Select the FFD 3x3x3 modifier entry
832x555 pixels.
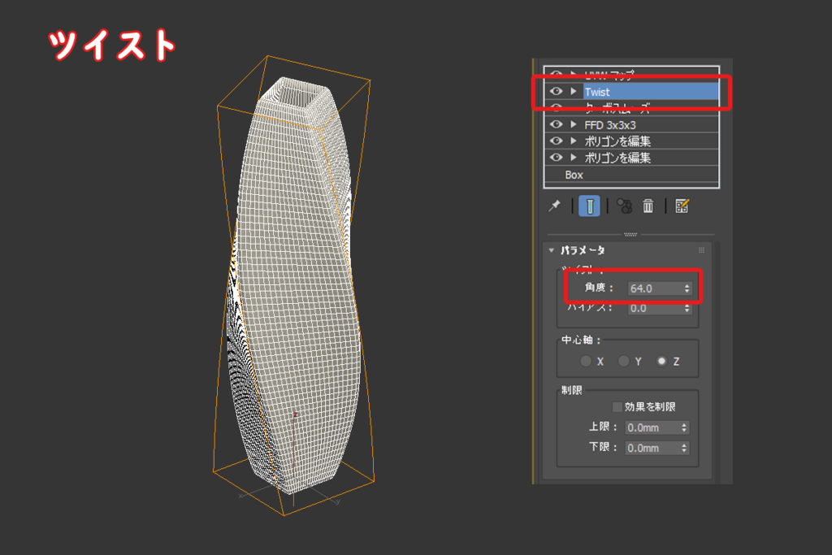tap(610, 125)
